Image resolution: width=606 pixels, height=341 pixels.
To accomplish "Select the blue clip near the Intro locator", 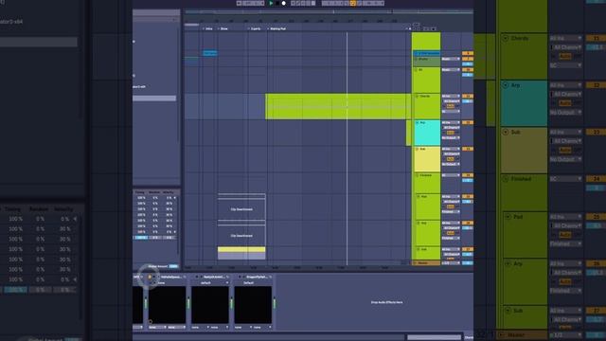I will (210, 53).
